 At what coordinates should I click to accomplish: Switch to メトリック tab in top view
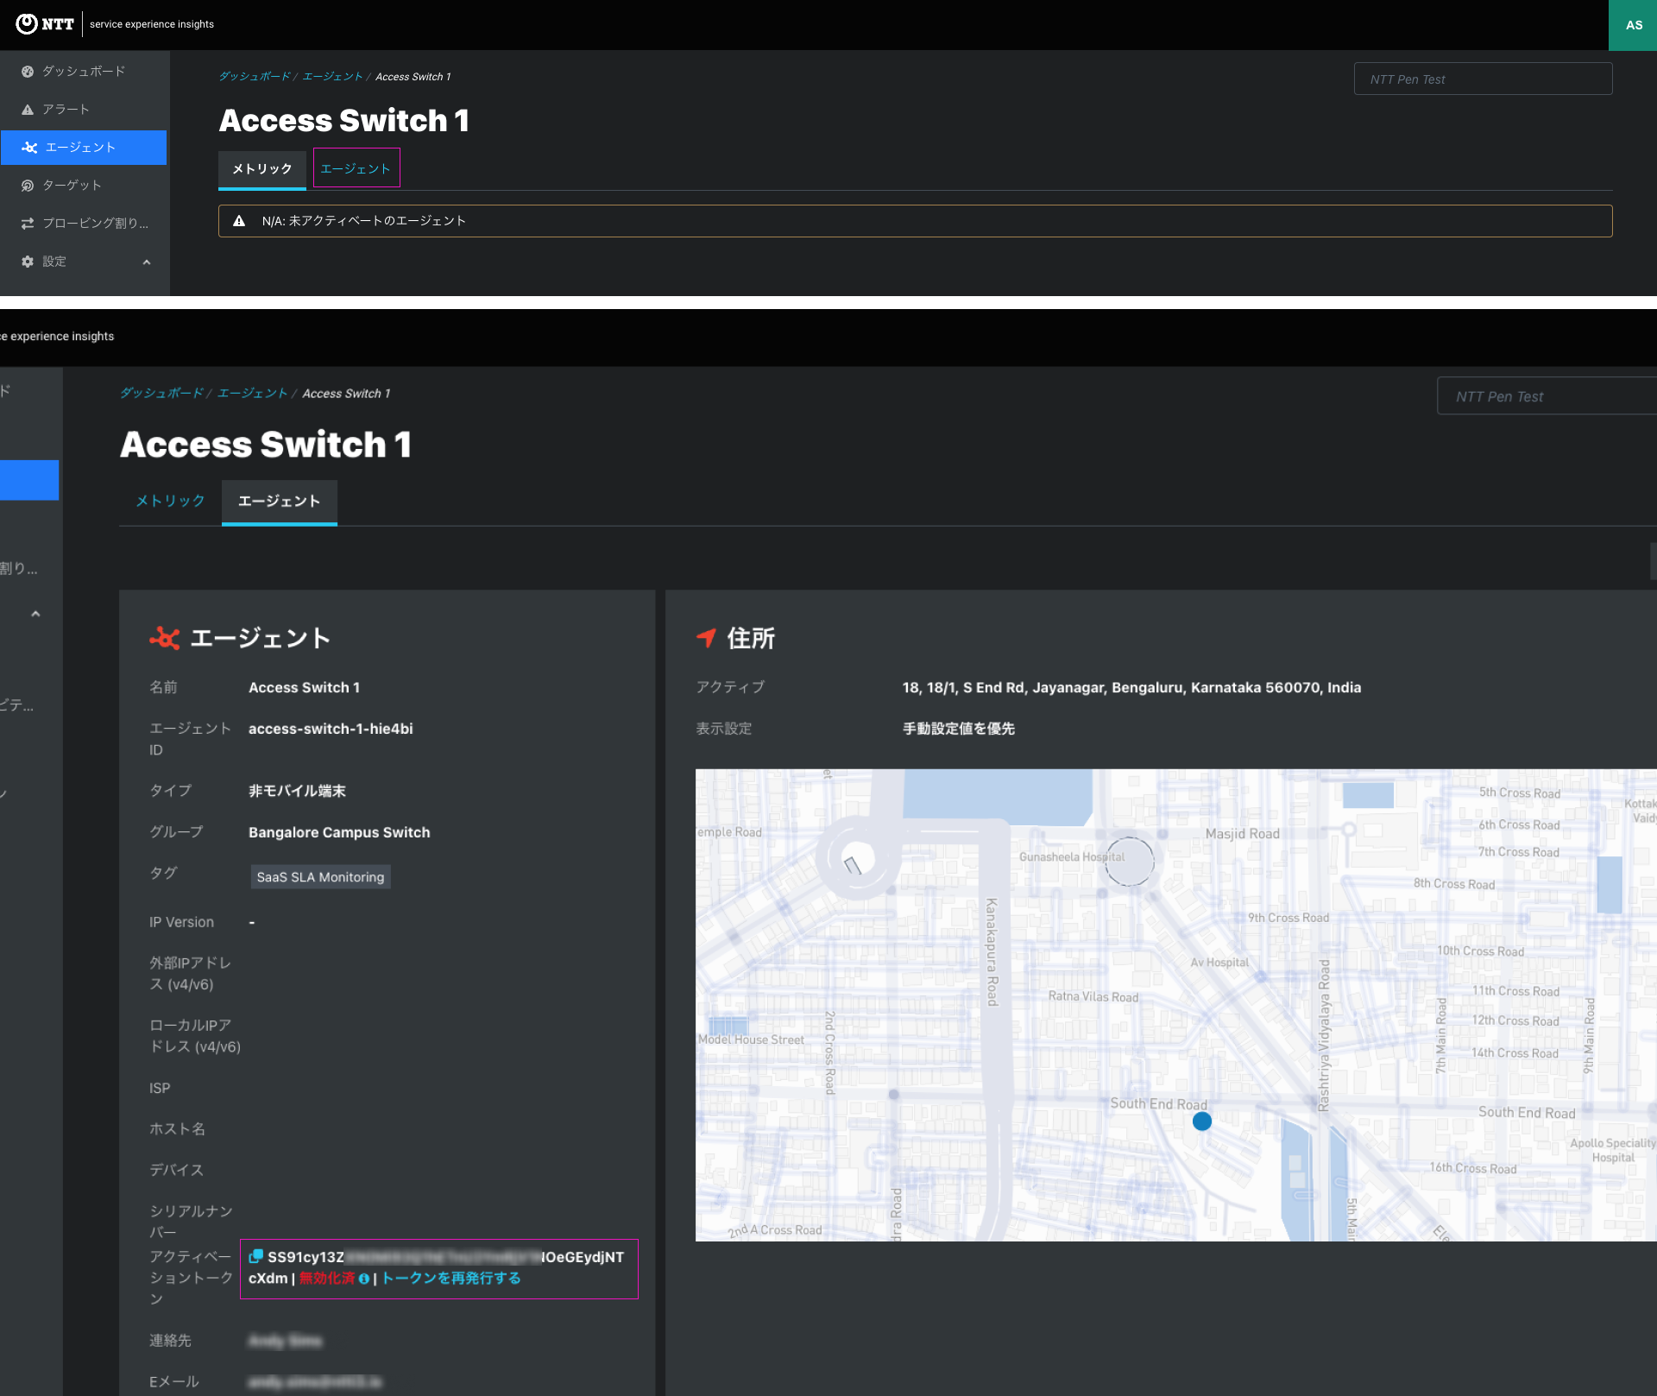262,169
